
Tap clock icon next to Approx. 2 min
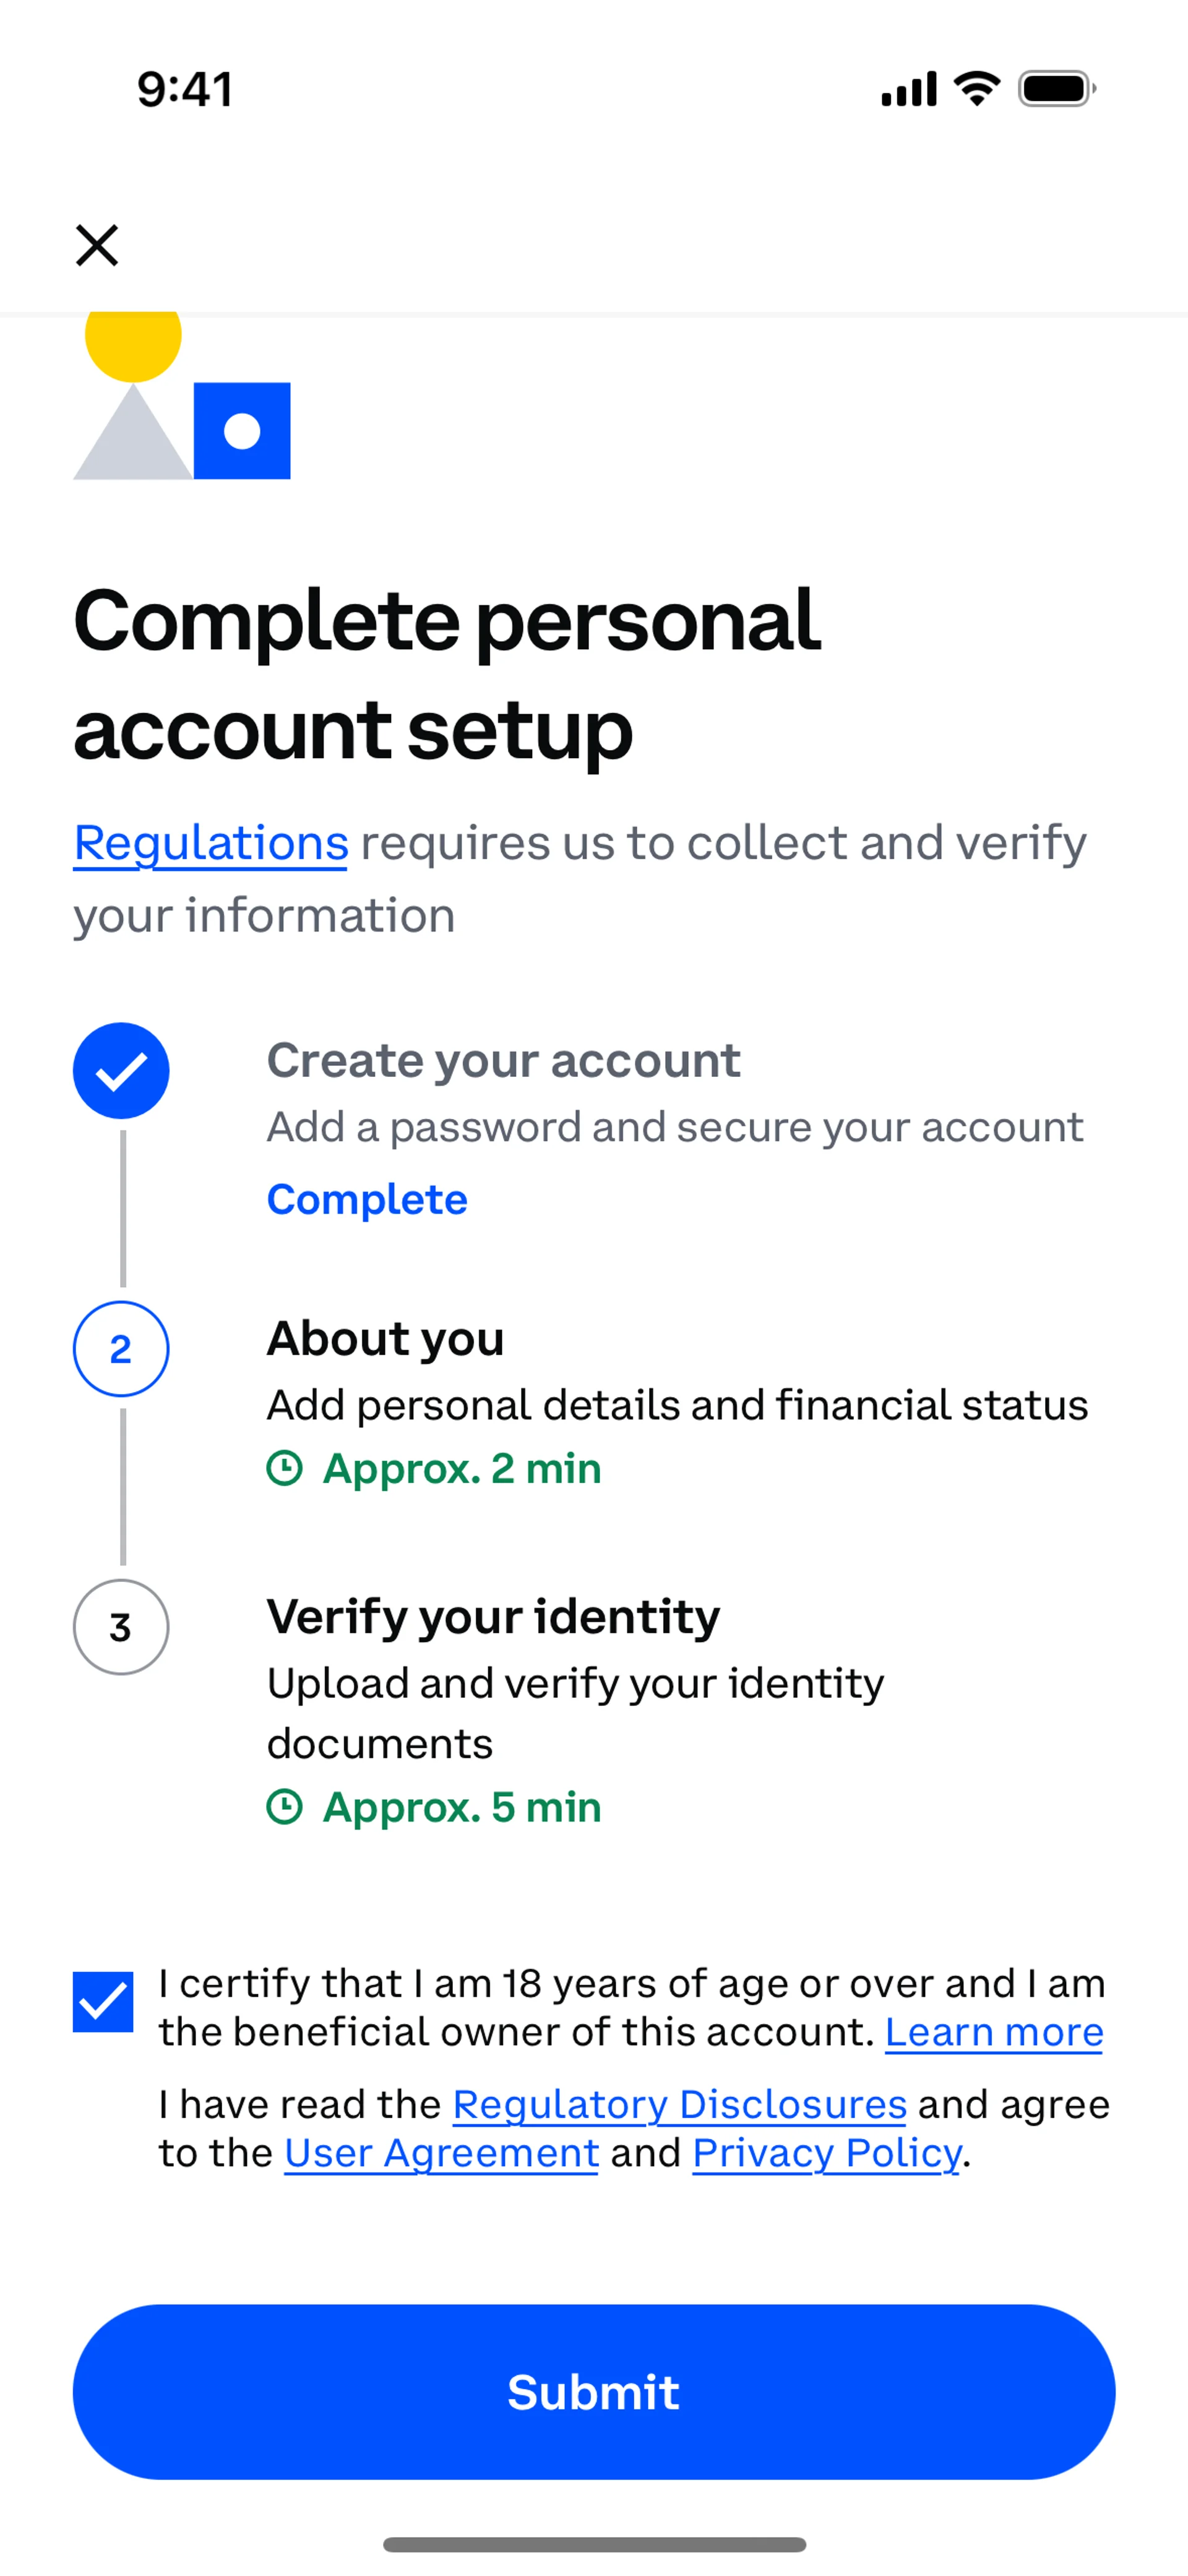click(285, 1468)
